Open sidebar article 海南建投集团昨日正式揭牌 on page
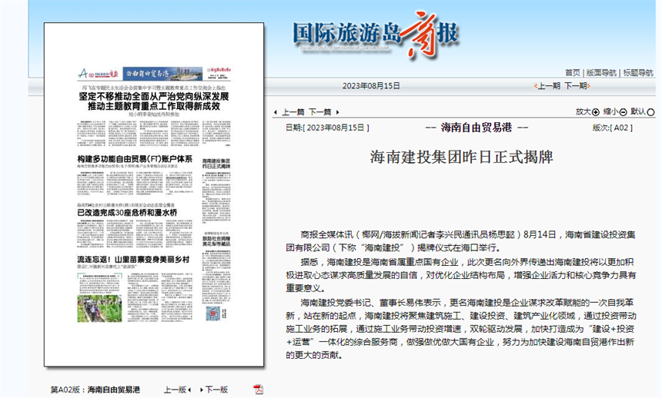Viewport: 662px width, 398px height. point(216,164)
